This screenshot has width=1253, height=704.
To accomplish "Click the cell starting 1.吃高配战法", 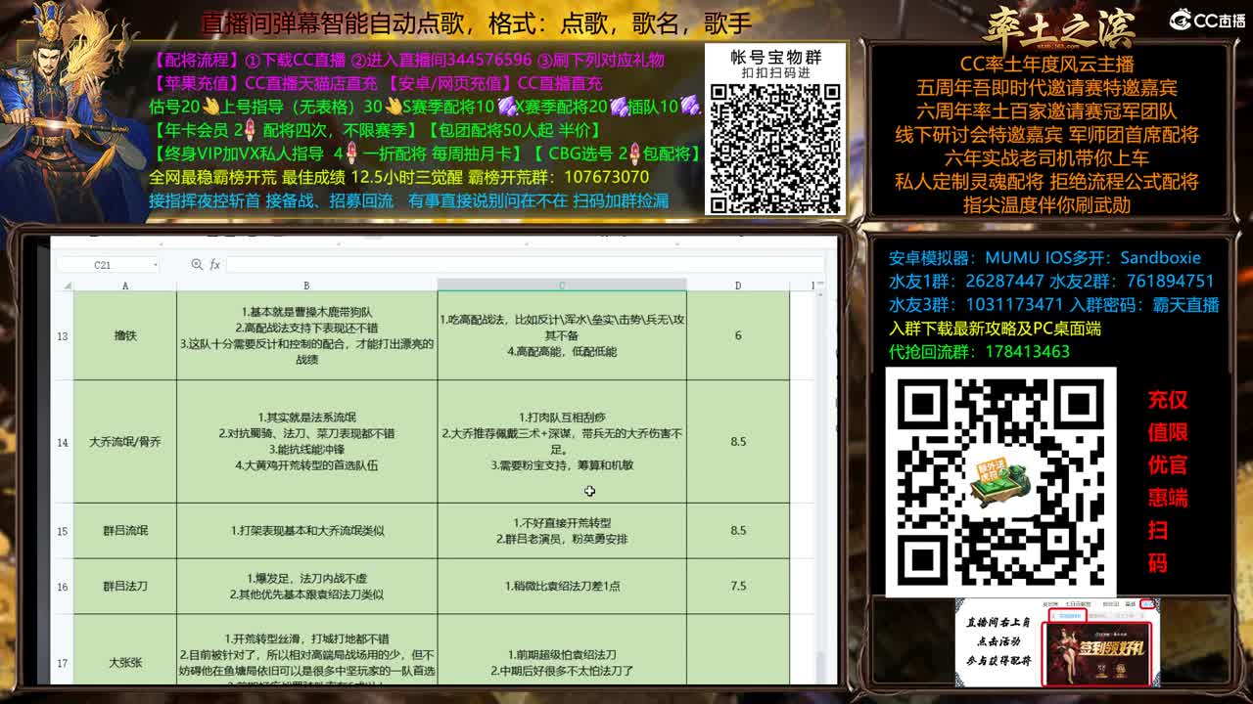I will click(x=562, y=336).
